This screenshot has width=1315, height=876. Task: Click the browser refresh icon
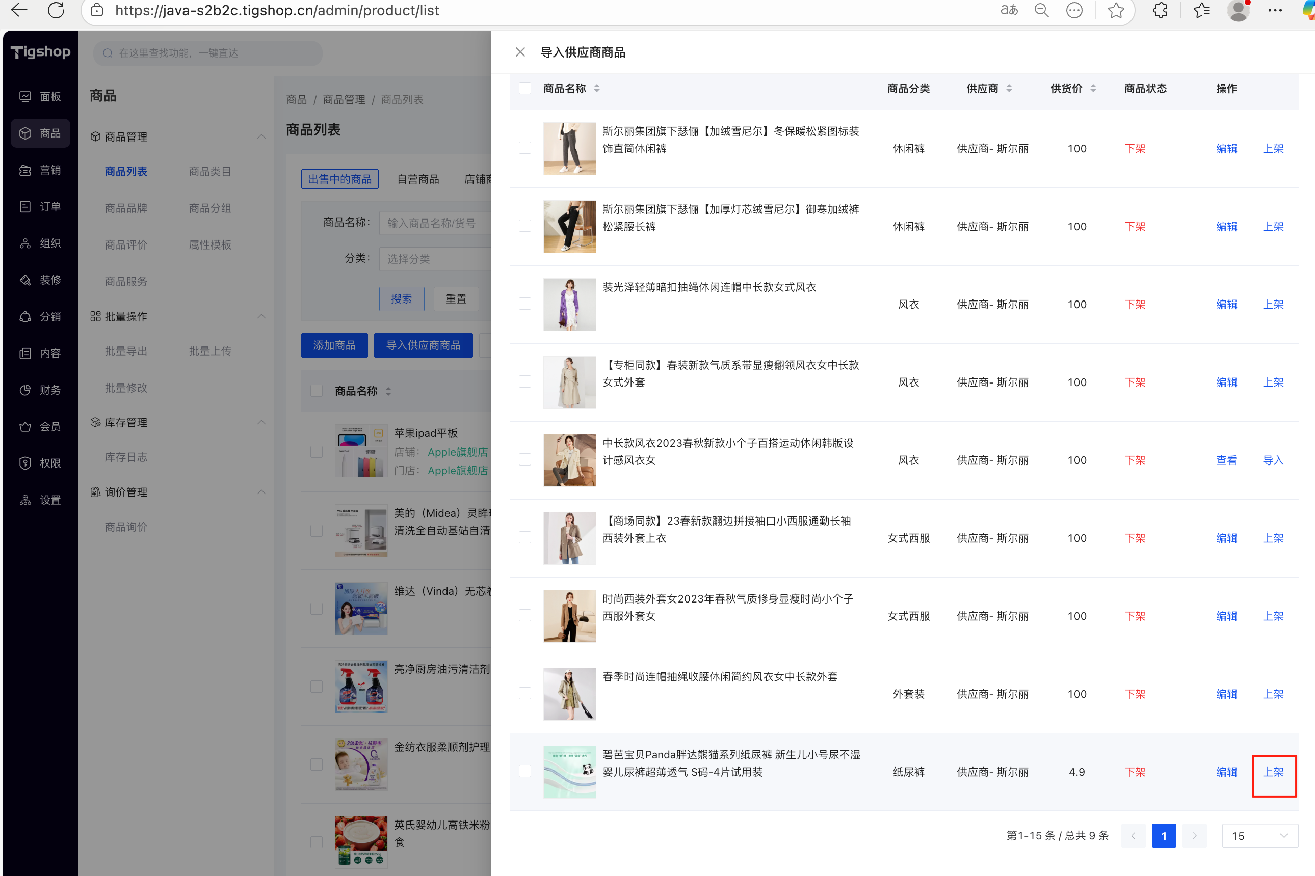[x=56, y=10]
